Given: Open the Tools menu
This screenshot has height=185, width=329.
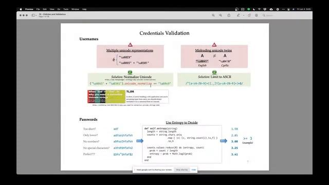Looking at the screenshot, I should click(66, 9).
